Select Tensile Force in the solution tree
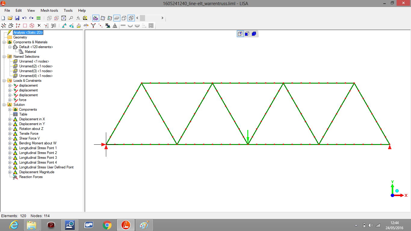 29,134
